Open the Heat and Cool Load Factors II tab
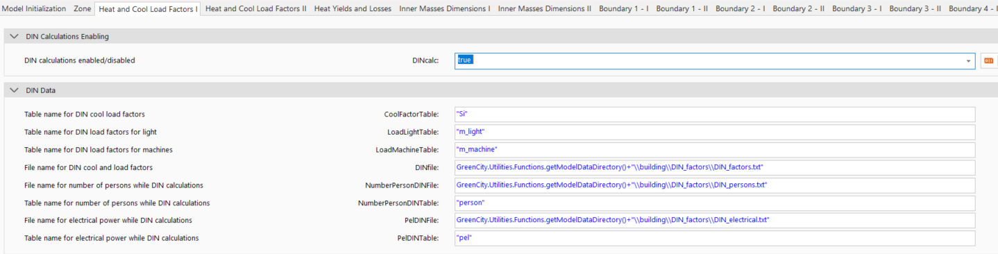This screenshot has height=254, width=998. pyautogui.click(x=255, y=9)
